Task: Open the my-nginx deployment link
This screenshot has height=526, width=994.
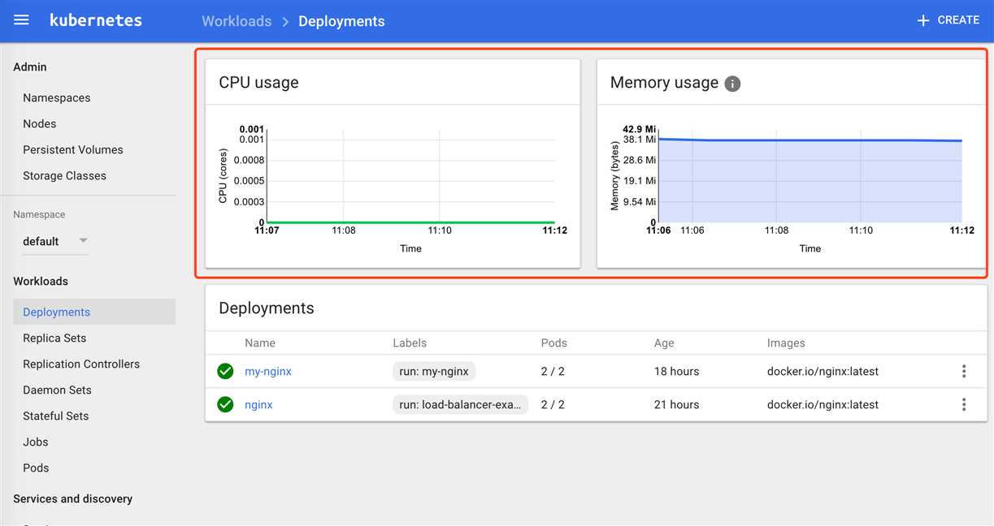Action: [x=268, y=371]
